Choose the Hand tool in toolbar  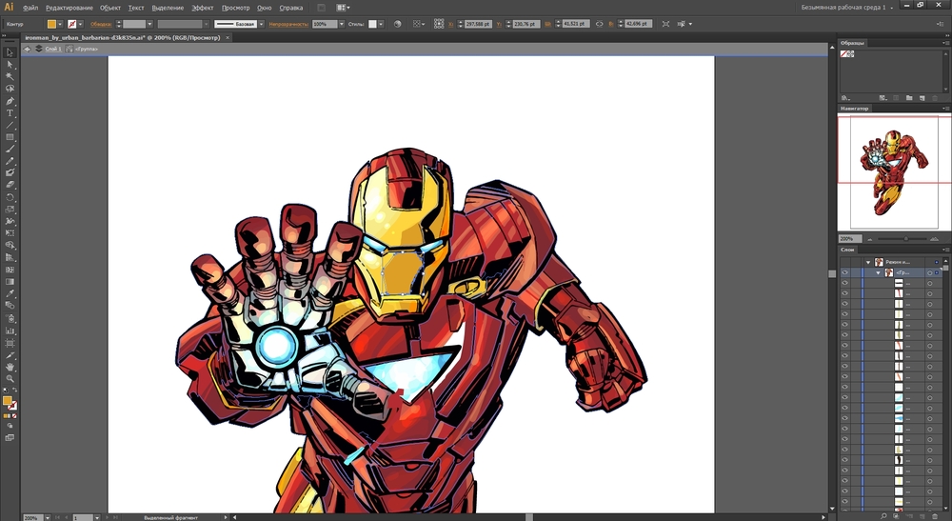[10, 367]
